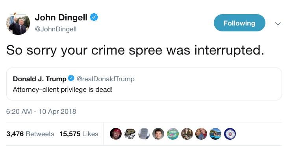Open the 6:20 AM - 10 Apr 2018 timestamp

[41, 111]
